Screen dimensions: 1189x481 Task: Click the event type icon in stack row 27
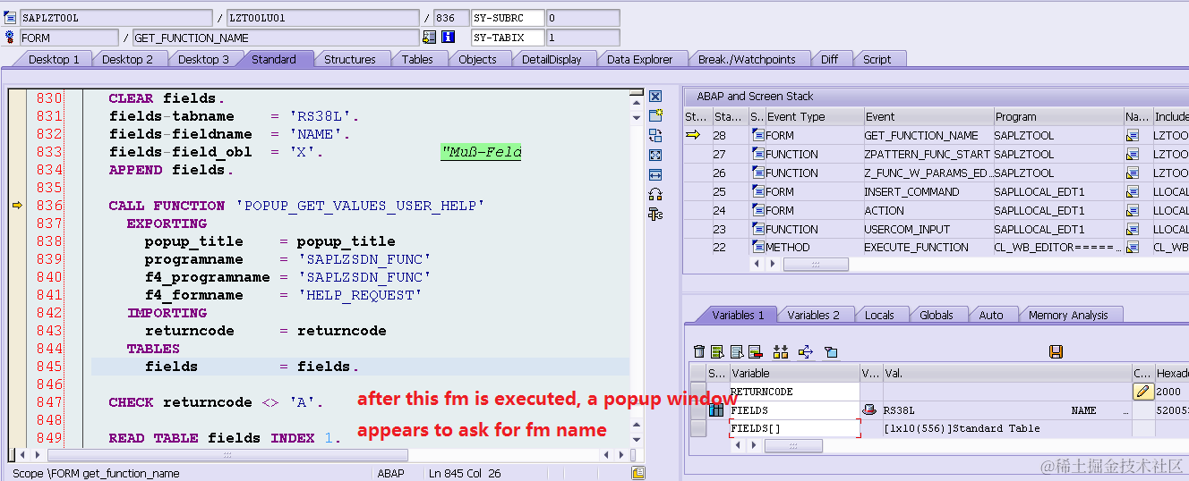pos(758,154)
